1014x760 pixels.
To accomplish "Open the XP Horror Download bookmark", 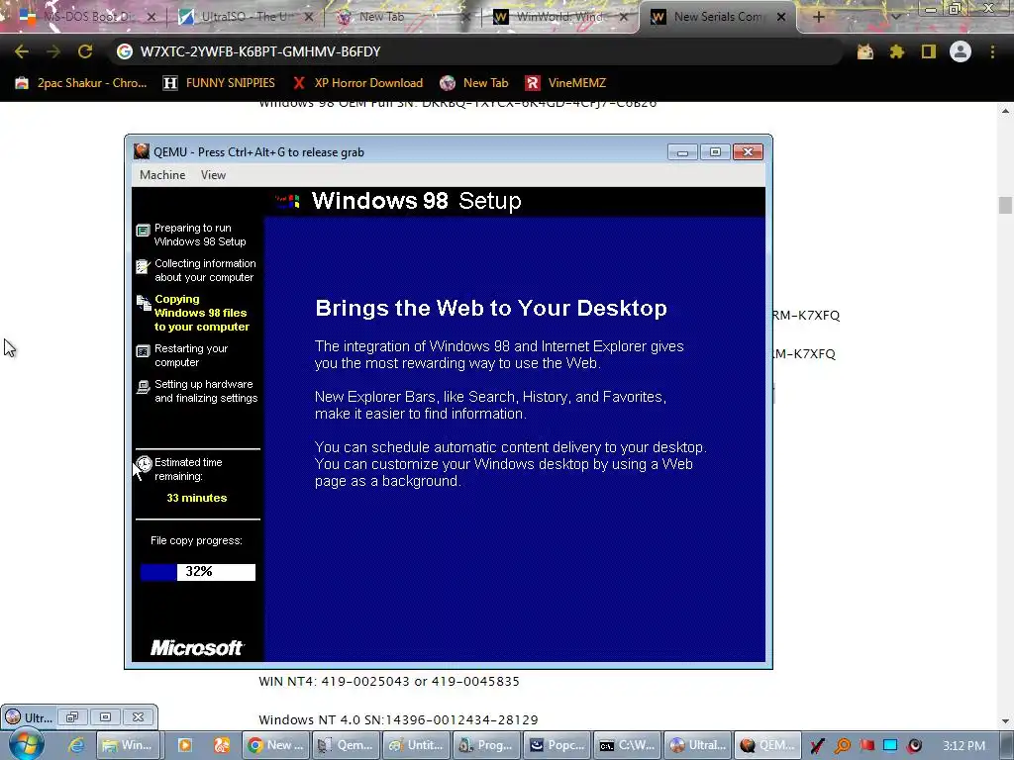I will [357, 83].
